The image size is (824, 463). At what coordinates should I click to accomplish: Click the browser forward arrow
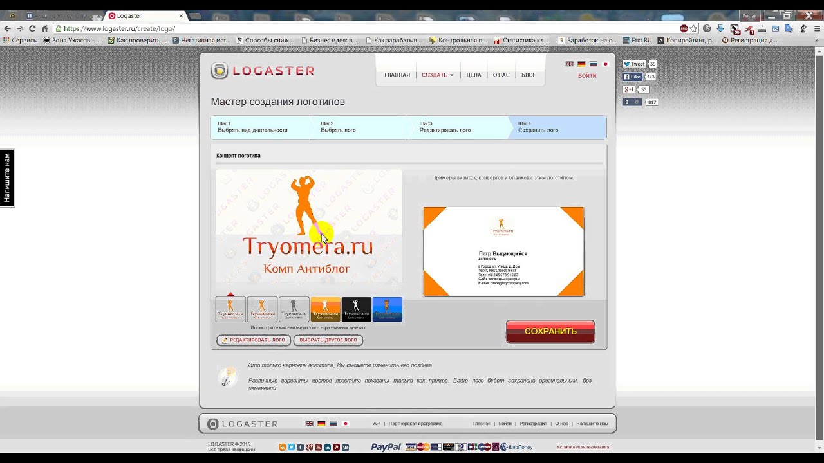coord(19,28)
